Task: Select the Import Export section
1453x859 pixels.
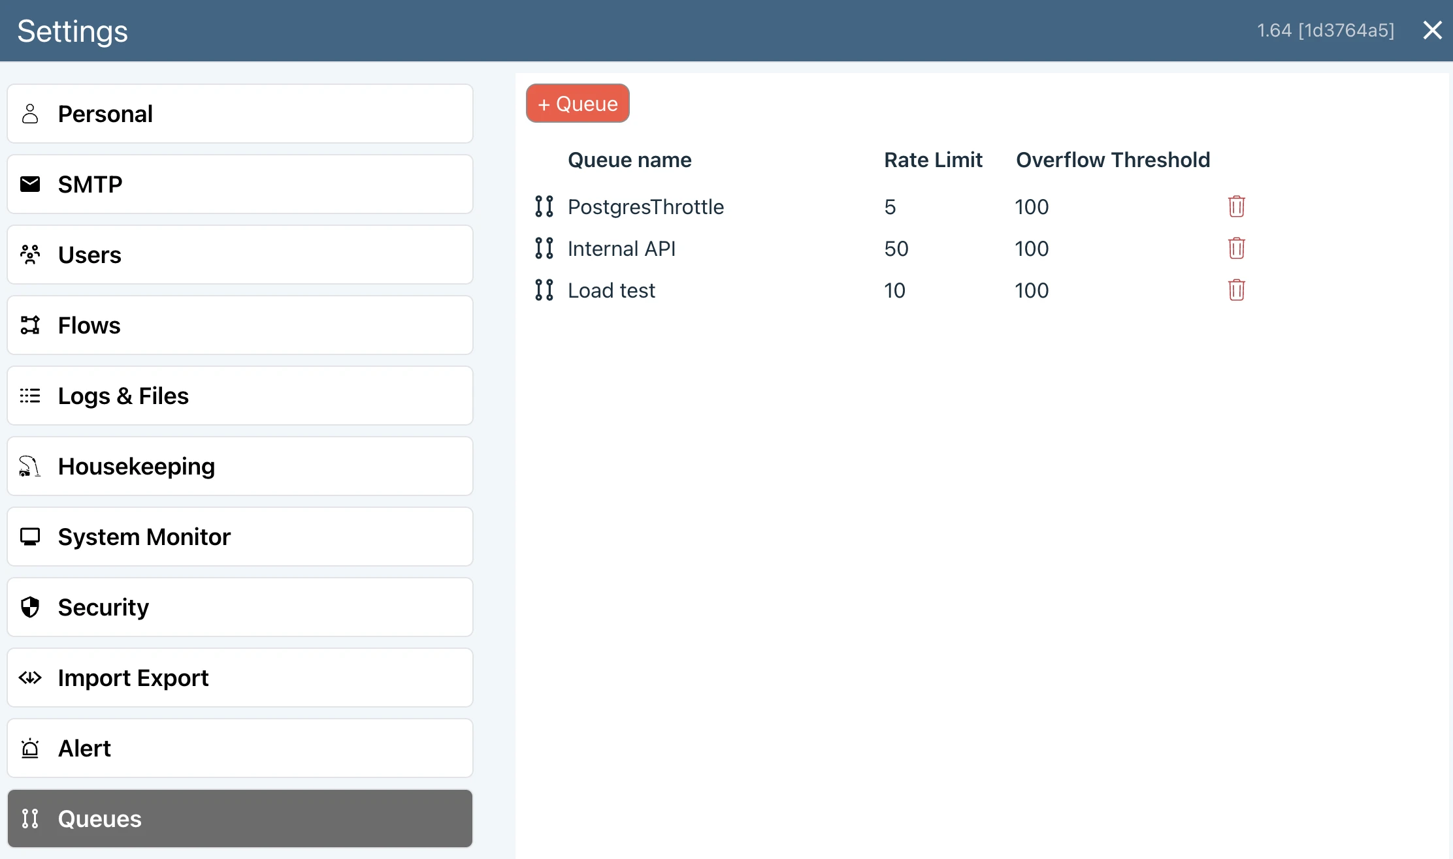Action: click(x=240, y=678)
